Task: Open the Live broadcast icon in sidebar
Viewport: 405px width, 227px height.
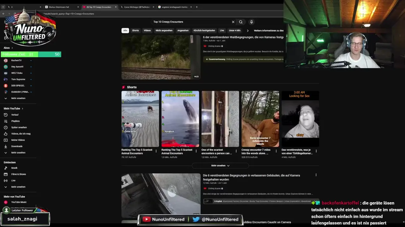Action: (5, 181)
